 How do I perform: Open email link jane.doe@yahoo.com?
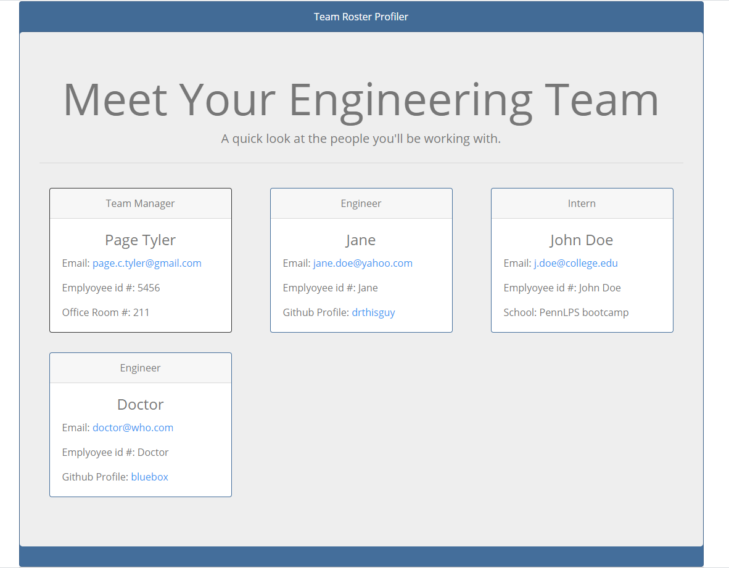tap(363, 263)
